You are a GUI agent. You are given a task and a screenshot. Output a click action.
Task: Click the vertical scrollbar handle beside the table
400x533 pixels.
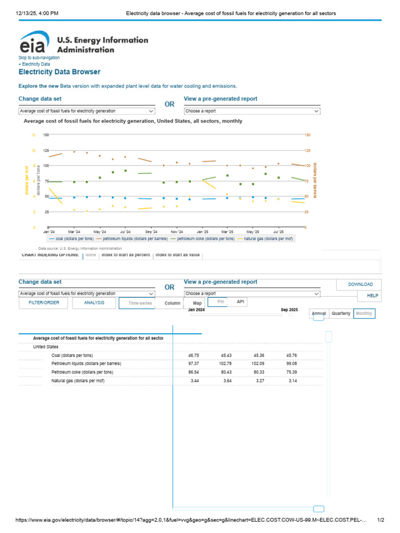(x=328, y=337)
